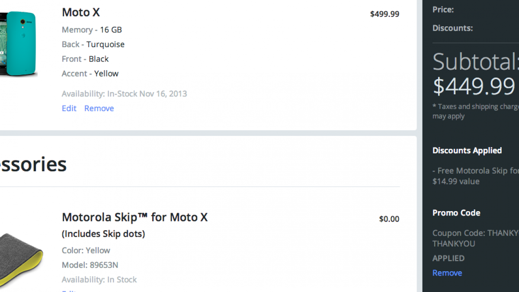Click the $499.99 Moto X price
519x292 pixels.
click(384, 14)
